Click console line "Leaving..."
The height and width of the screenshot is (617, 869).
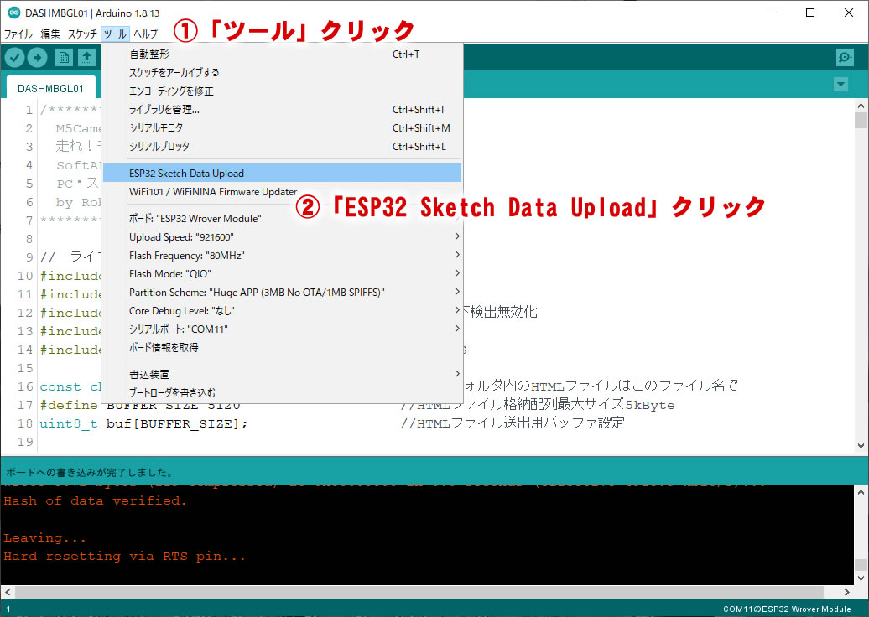[45, 538]
